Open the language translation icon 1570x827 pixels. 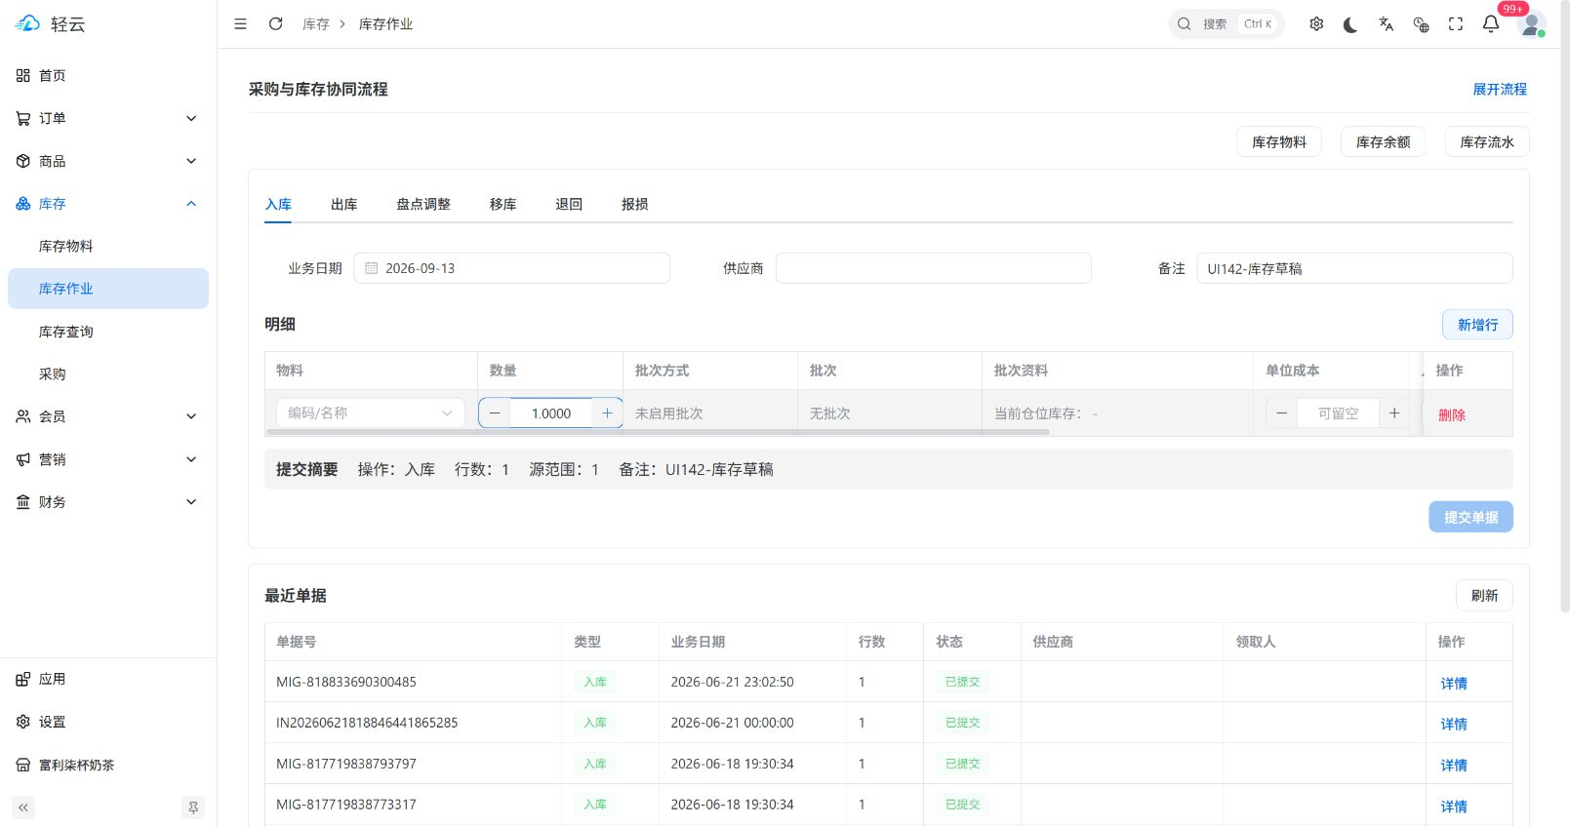[x=1386, y=24]
